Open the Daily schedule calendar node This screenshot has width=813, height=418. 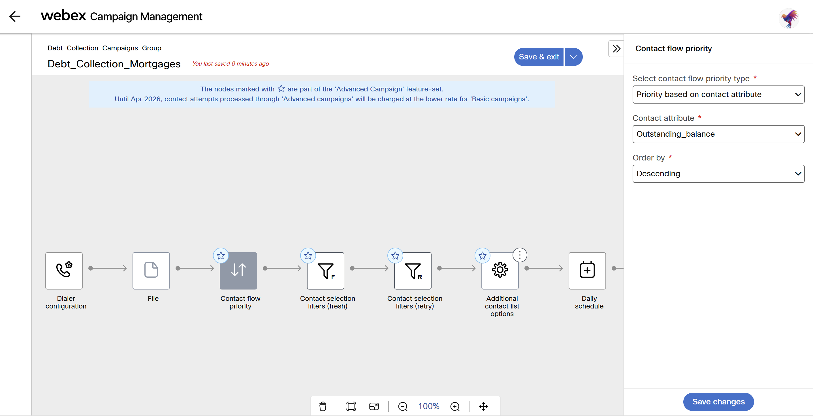coord(587,270)
